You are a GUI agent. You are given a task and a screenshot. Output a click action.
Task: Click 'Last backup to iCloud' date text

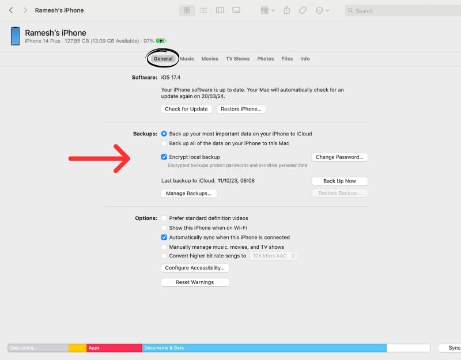[x=208, y=181]
